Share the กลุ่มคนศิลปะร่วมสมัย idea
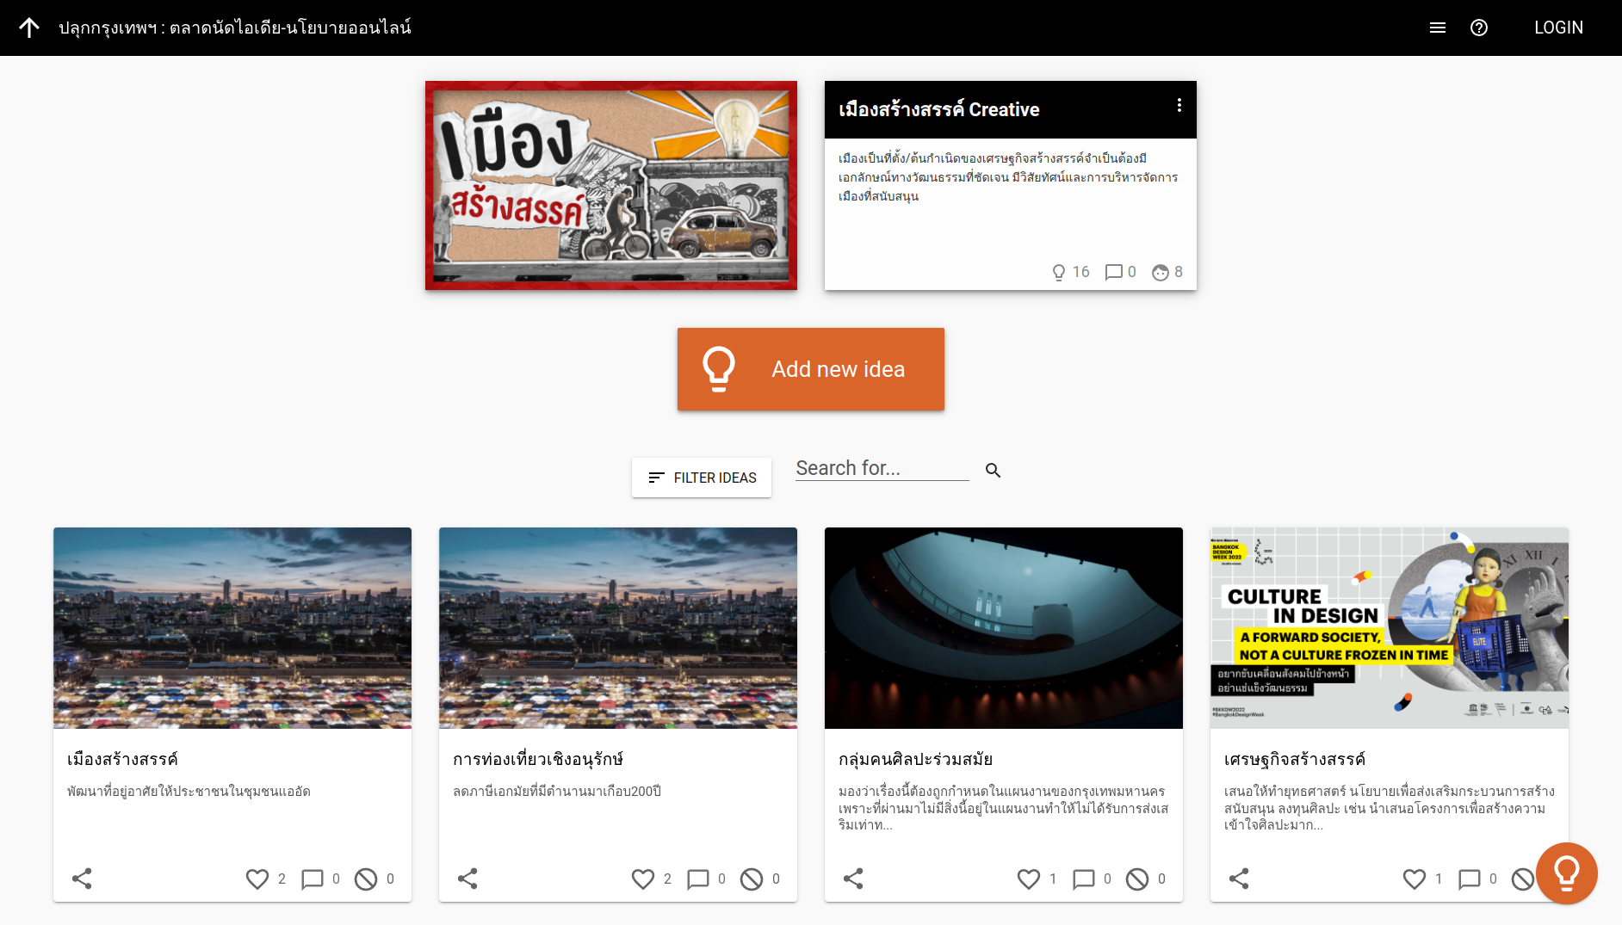The image size is (1622, 925). tap(853, 879)
